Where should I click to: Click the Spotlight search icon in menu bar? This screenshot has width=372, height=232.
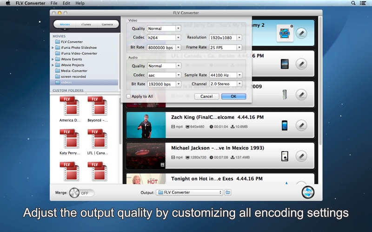point(353,3)
